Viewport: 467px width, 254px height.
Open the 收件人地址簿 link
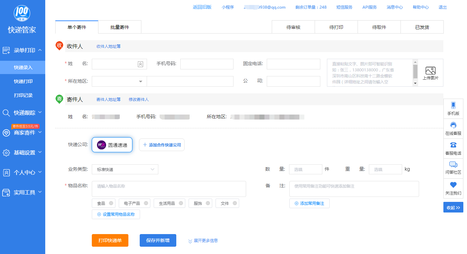click(x=108, y=46)
